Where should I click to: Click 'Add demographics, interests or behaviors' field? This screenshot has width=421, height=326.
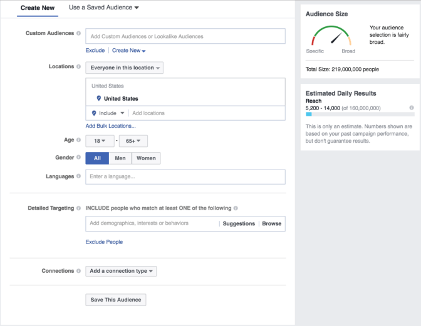(x=152, y=223)
